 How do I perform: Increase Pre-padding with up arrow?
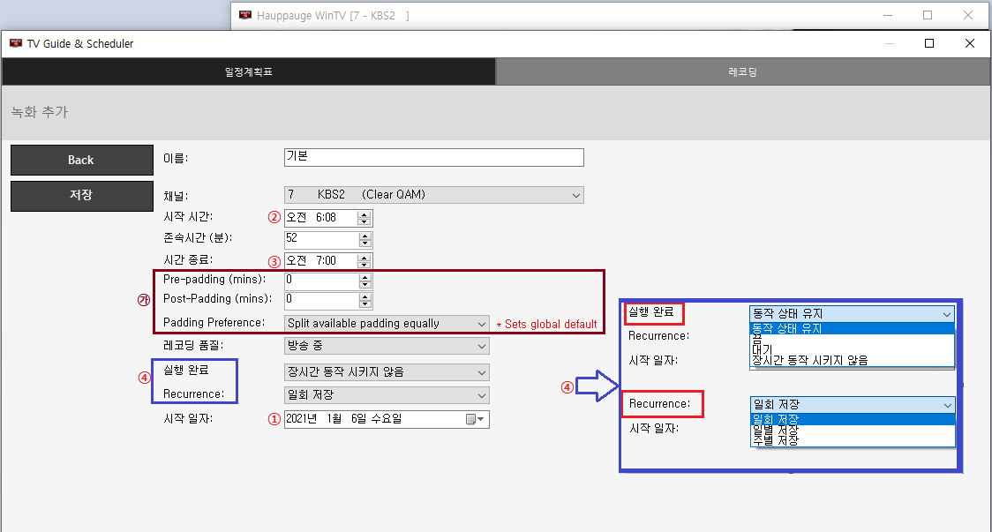[365, 277]
